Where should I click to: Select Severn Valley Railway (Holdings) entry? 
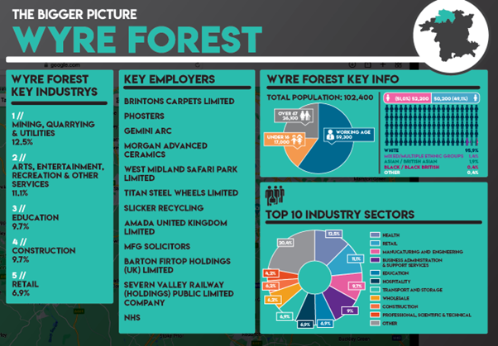179,294
